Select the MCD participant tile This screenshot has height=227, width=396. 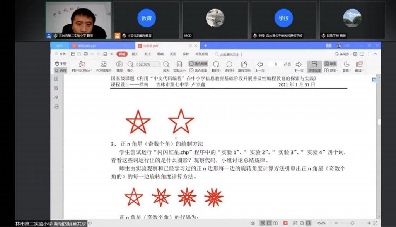tap(215, 20)
